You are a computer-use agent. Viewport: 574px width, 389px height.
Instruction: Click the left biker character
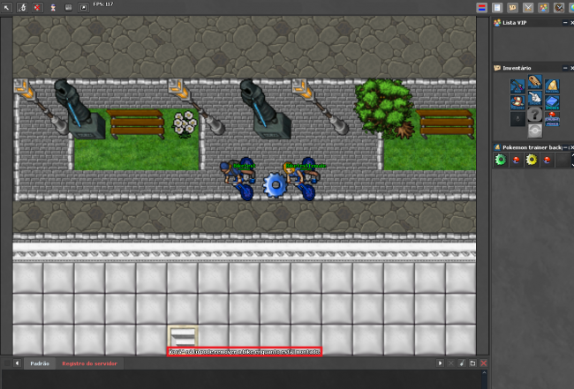pos(238,179)
